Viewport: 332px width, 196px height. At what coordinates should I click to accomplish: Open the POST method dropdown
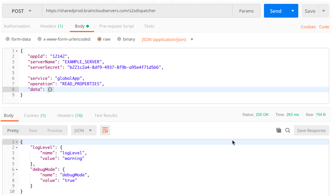tap(22, 11)
